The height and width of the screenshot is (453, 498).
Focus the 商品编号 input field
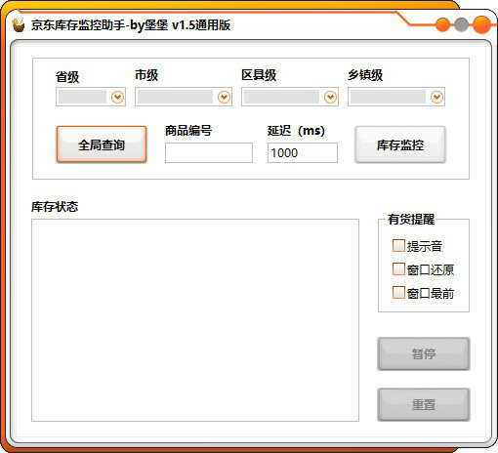(x=209, y=152)
